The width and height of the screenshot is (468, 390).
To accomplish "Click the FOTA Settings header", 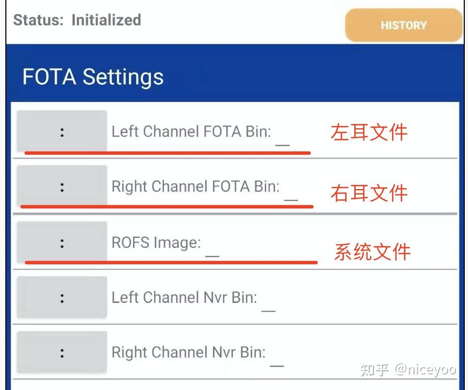I will pos(93,77).
